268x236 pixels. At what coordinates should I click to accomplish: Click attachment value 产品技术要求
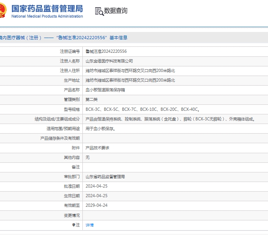(x=97, y=148)
